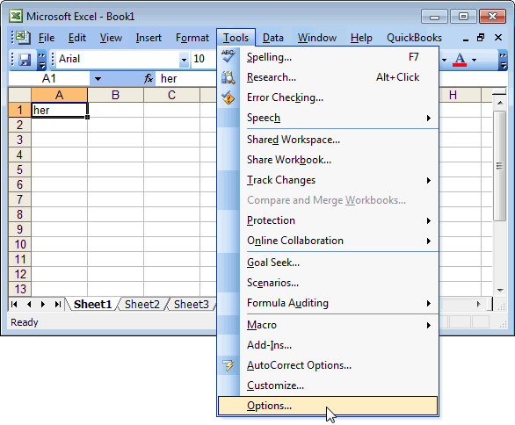Viewport: 515px width, 425px height.
Task: Click the vertical scrollbar down arrow
Action: (500, 290)
